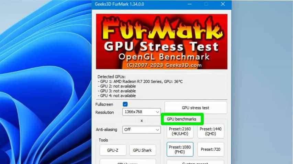Click the GPU 1: AMD Radeon R7 200 Series line
The image size is (293, 164).
click(x=140, y=81)
